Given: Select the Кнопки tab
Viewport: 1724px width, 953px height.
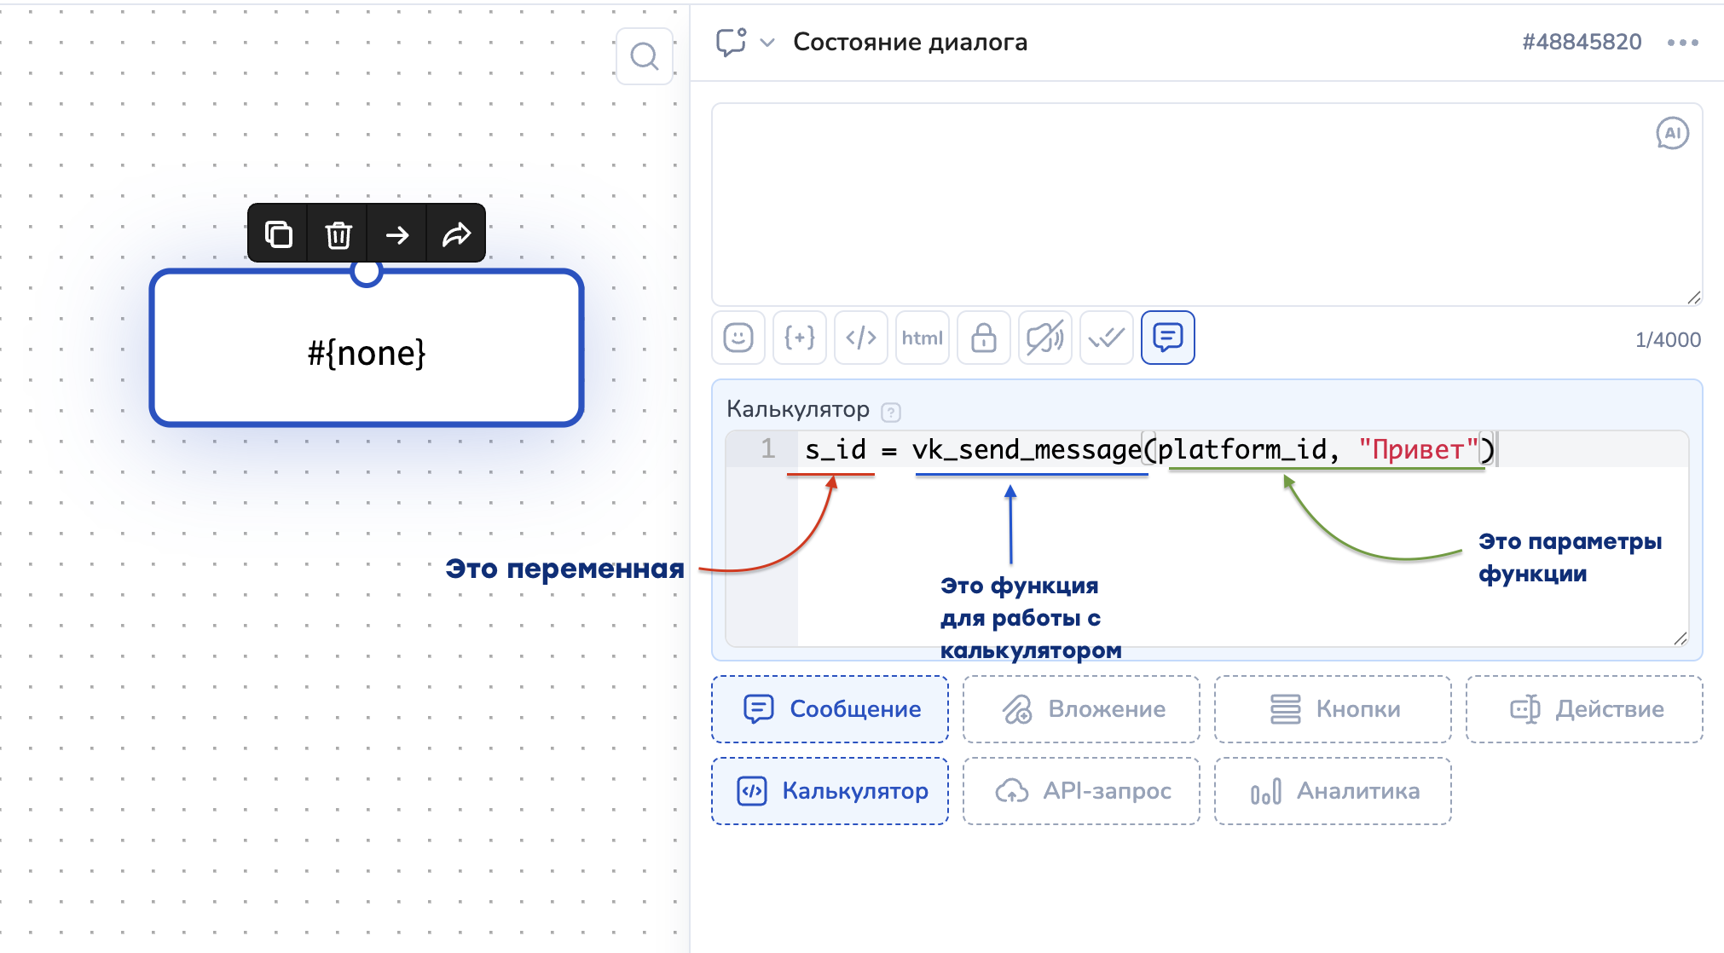Looking at the screenshot, I should [1333, 709].
